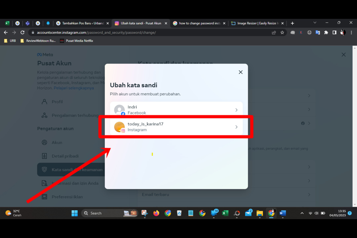Open Snipping Tool from the taskbar
The image size is (357, 238).
pos(144,213)
